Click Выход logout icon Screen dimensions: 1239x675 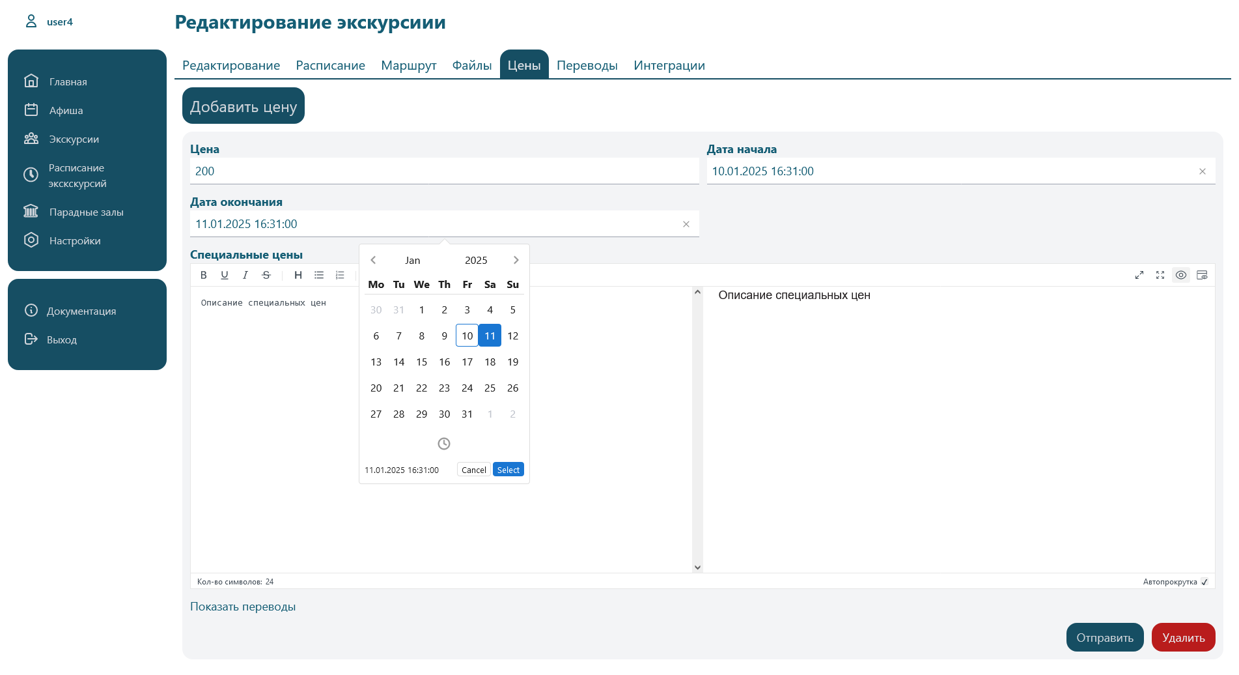point(31,339)
